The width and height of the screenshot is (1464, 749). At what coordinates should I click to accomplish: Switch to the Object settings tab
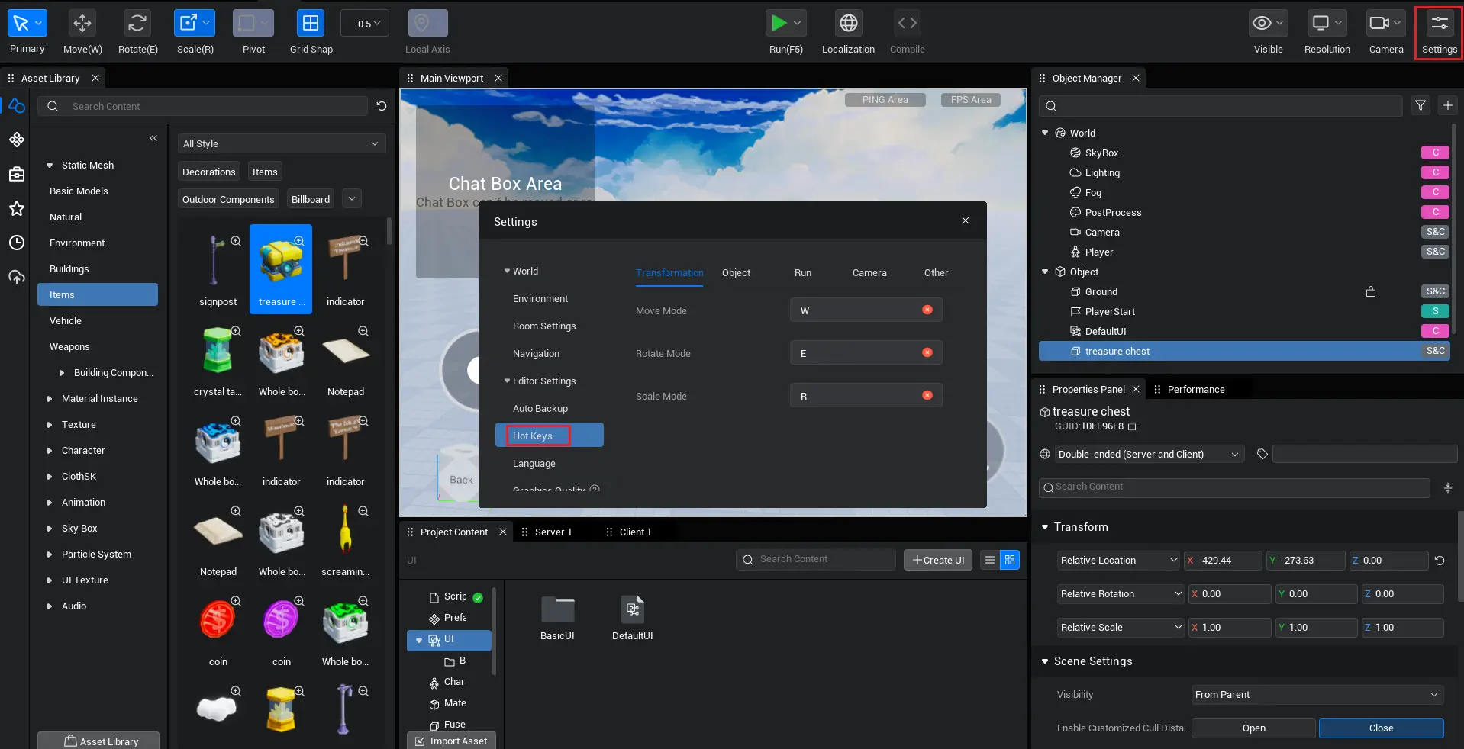[x=736, y=272]
